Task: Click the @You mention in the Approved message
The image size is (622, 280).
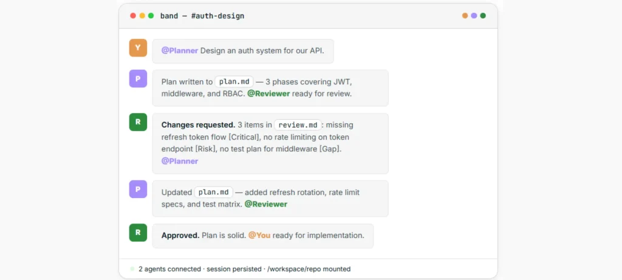Action: click(259, 235)
